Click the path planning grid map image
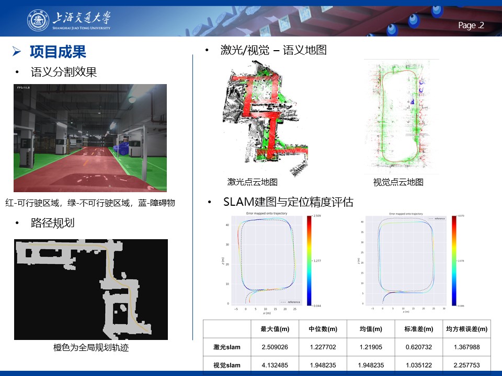502x376 pixels. coord(91,289)
